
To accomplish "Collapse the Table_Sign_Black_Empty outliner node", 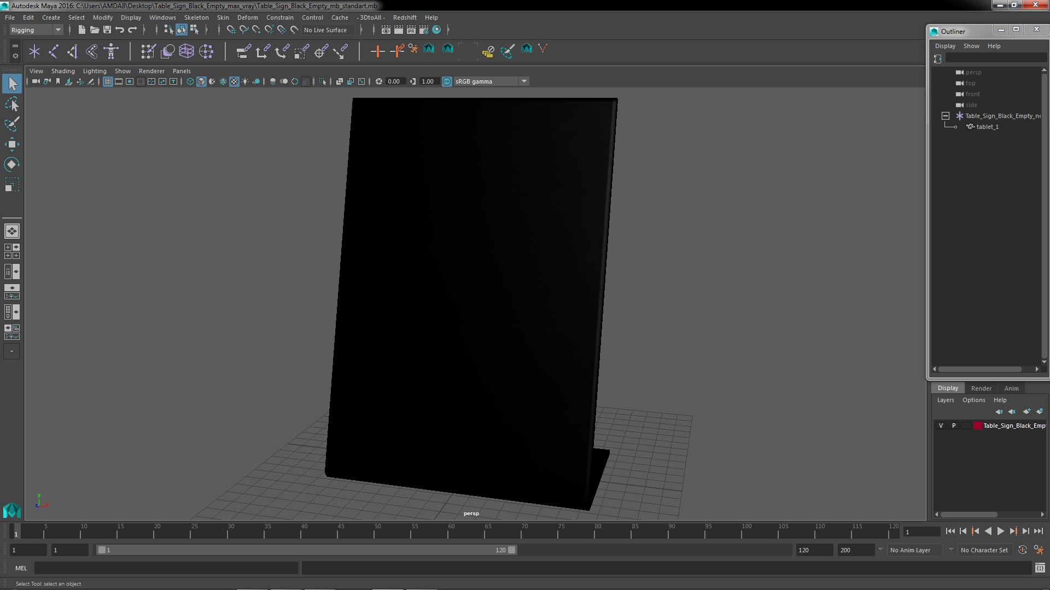I will pyautogui.click(x=945, y=116).
